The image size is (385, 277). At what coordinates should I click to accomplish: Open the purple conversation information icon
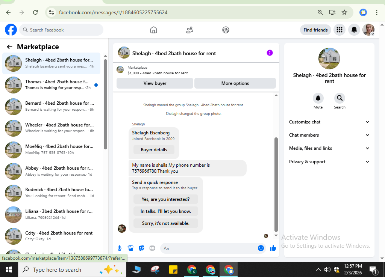tap(270, 53)
